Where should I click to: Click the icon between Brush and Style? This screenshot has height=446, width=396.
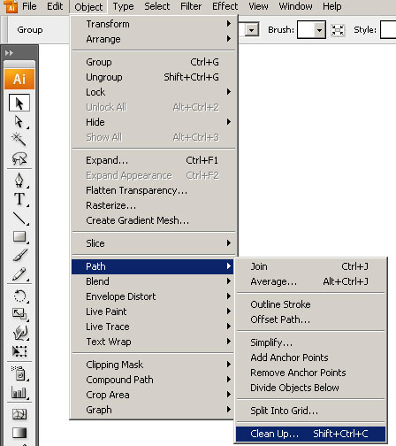(338, 30)
